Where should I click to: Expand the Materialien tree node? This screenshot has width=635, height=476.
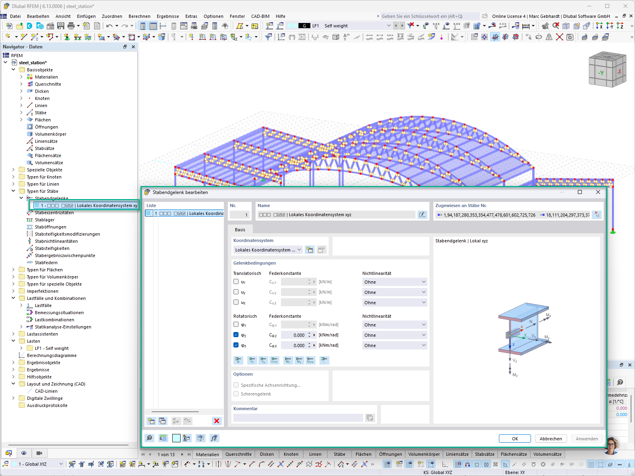21,77
